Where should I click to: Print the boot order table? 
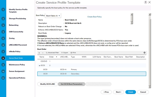pyautogui.click(x=73, y=53)
